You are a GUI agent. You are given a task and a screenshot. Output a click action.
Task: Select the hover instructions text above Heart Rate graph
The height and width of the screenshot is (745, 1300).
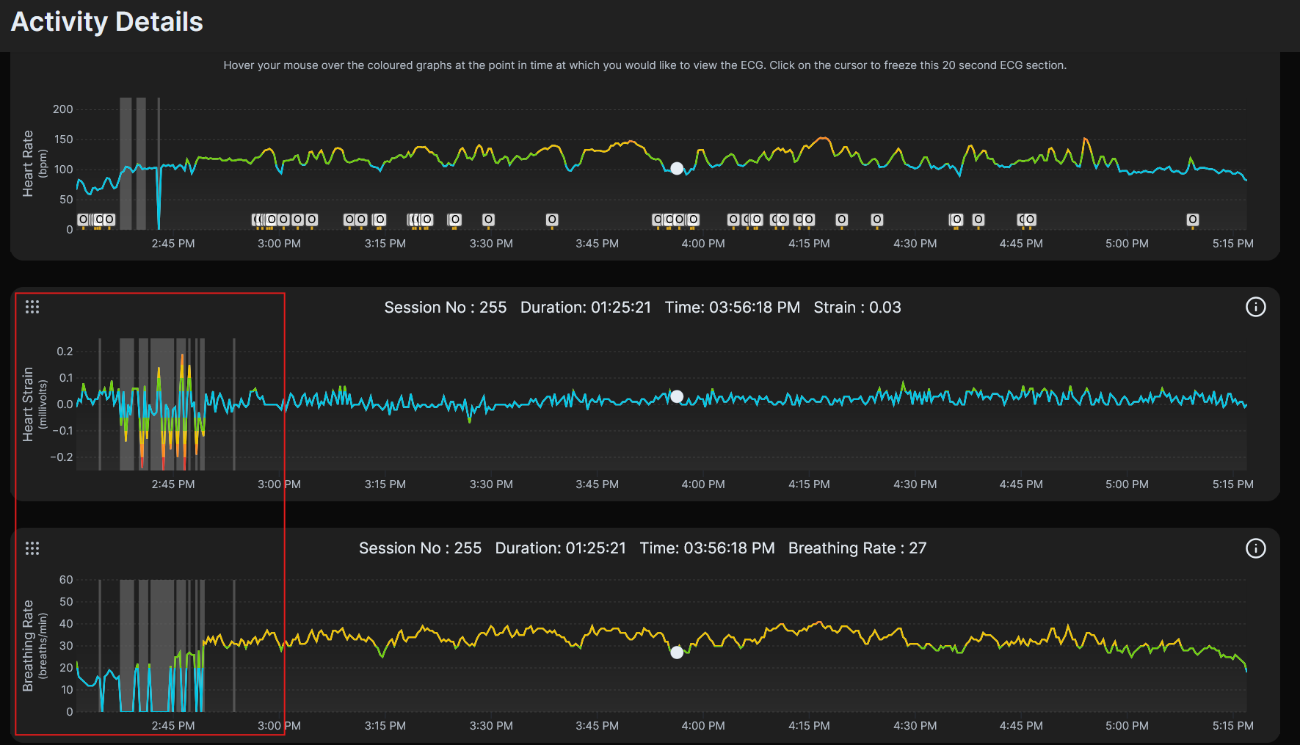(x=644, y=65)
